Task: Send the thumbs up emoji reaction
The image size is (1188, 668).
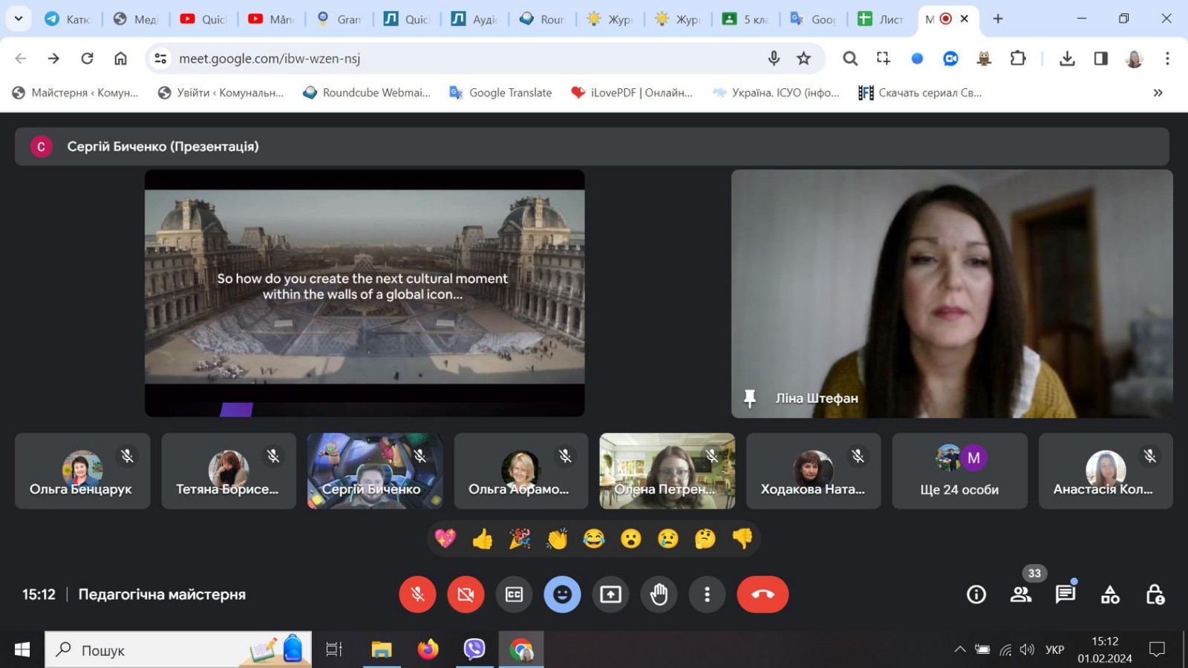Action: coord(483,539)
